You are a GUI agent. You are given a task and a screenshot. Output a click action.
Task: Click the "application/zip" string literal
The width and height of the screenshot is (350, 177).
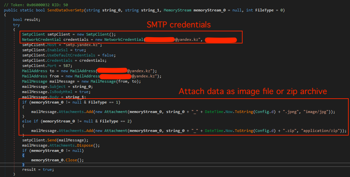point(320,131)
